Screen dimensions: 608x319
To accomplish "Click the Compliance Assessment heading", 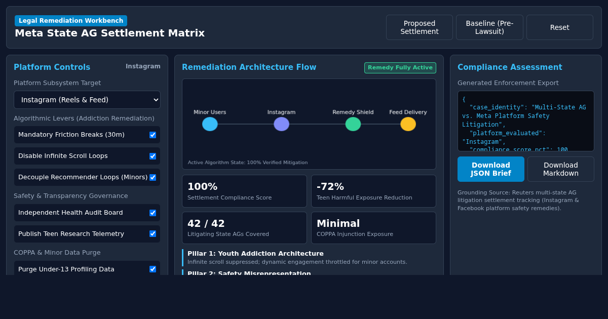I will [510, 67].
